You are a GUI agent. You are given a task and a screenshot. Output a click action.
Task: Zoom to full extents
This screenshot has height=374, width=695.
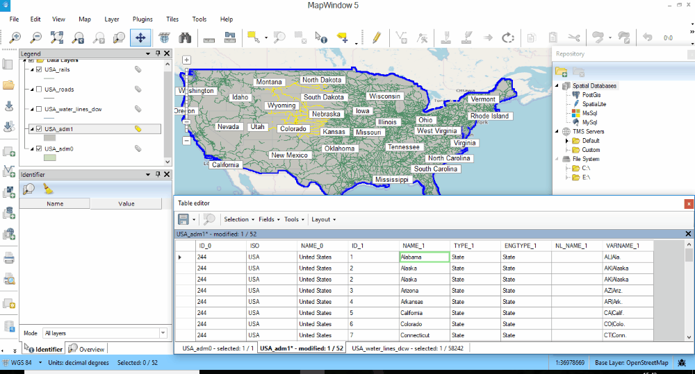click(57, 37)
